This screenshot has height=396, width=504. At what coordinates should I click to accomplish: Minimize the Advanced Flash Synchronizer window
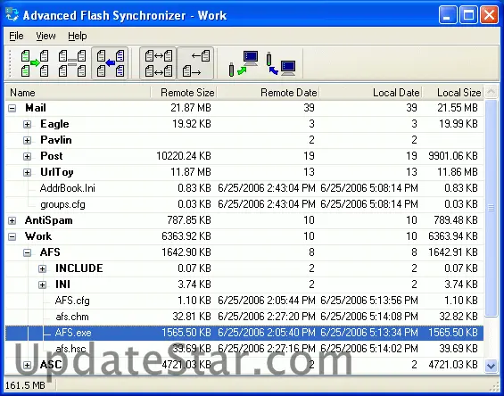(x=448, y=15)
